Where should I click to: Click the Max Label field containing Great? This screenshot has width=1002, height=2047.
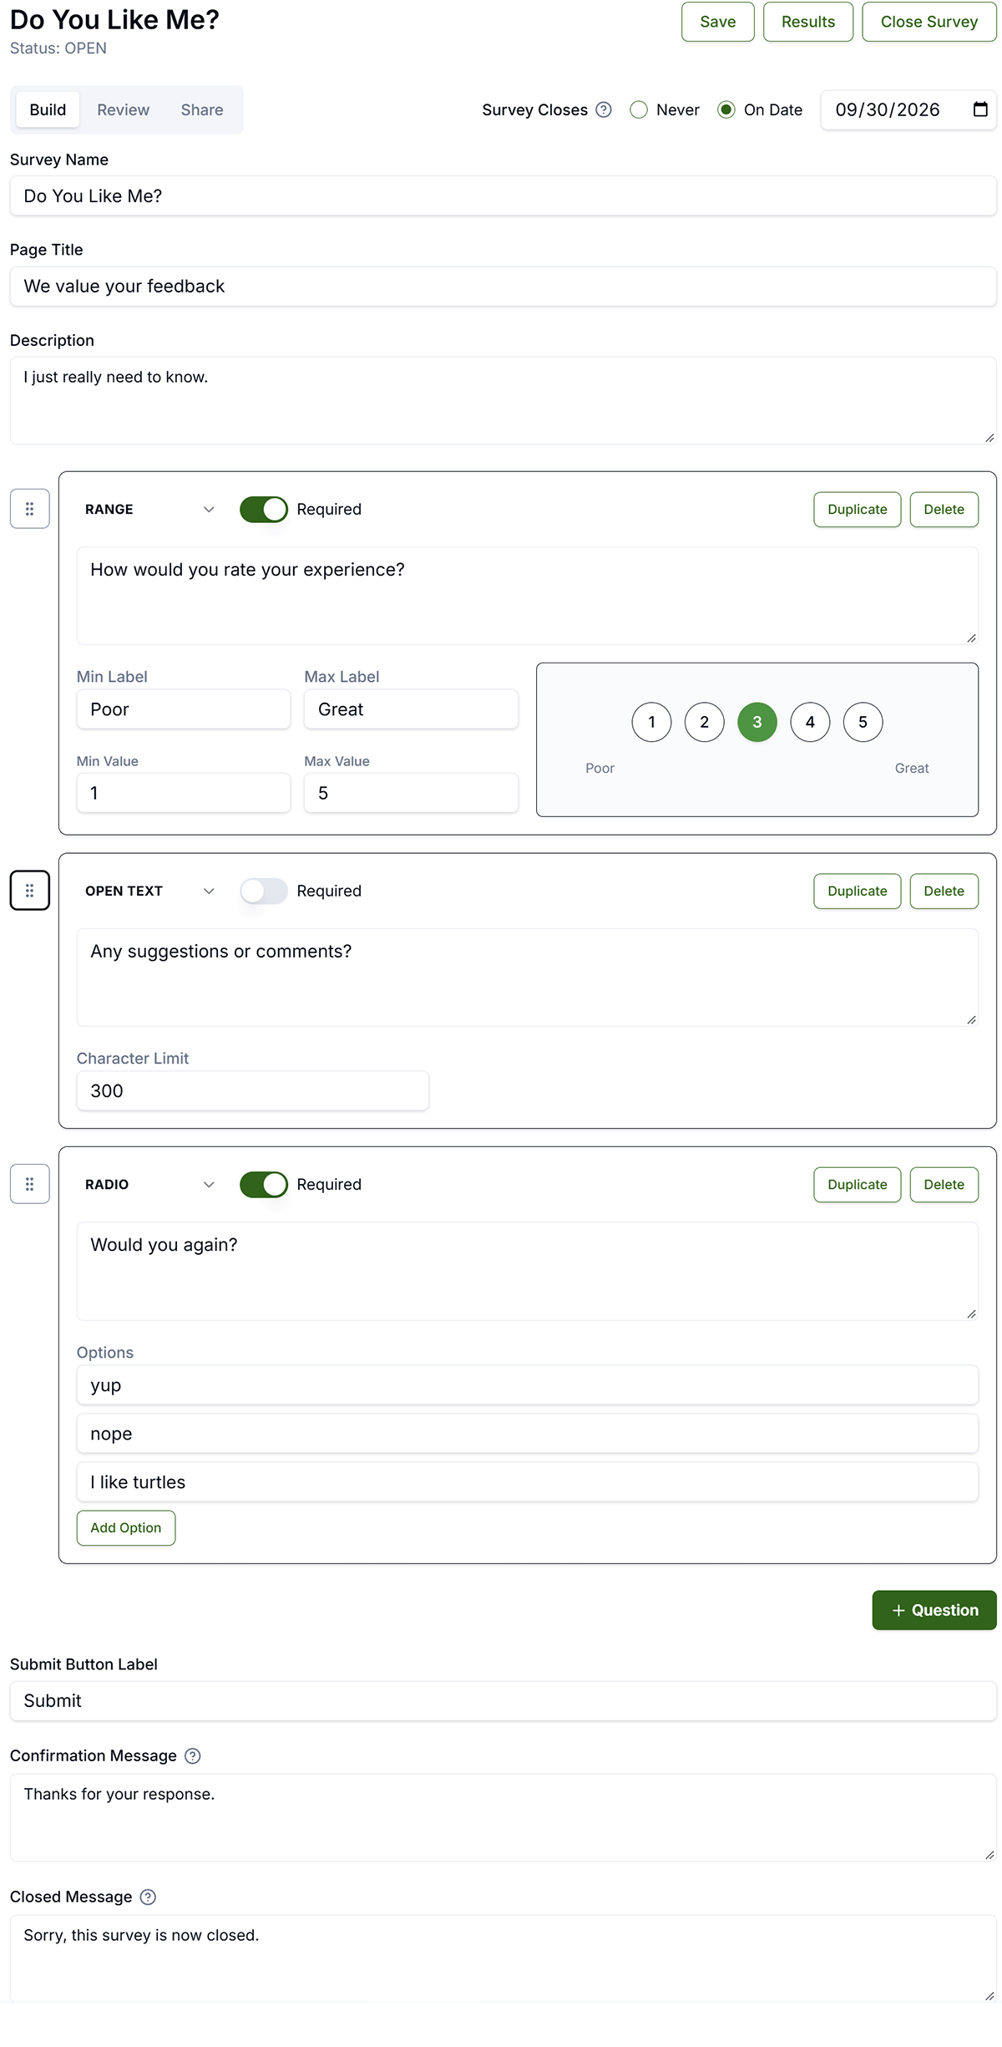411,709
